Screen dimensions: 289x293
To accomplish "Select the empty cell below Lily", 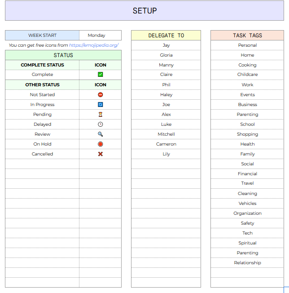I will 166,164.
